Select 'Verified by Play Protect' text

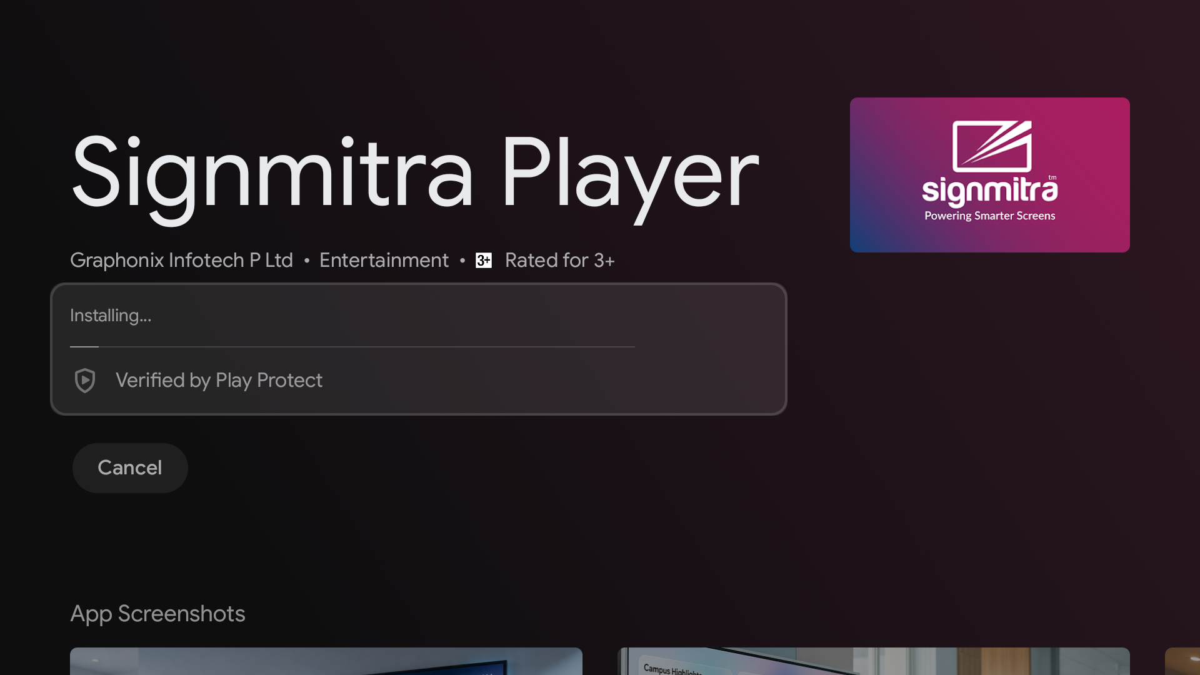tap(219, 380)
